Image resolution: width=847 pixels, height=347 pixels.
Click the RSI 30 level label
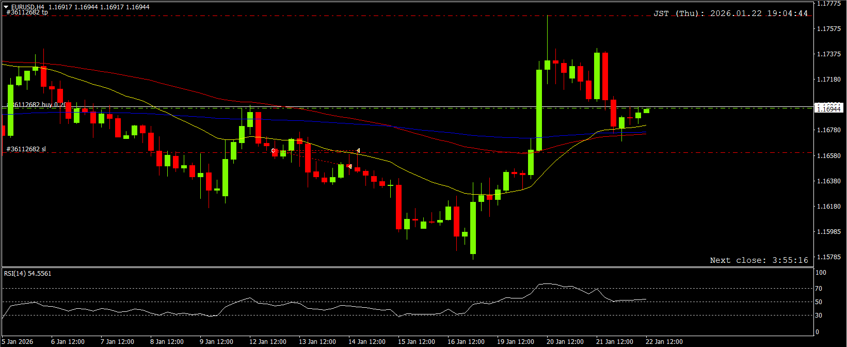click(819, 316)
